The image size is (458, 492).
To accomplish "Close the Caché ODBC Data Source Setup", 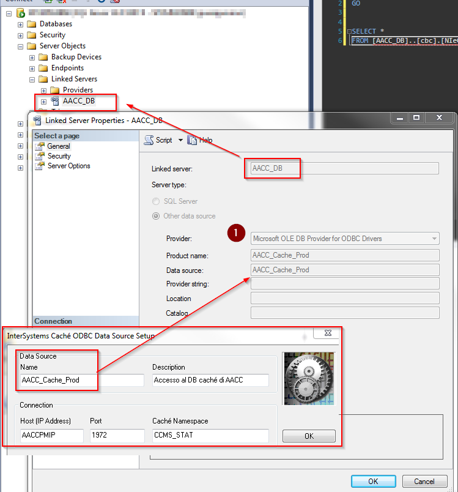I will pos(328,333).
